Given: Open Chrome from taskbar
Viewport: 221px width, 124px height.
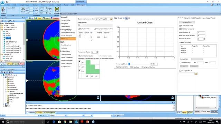Looking at the screenshot, I should pyautogui.click(x=65, y=122).
